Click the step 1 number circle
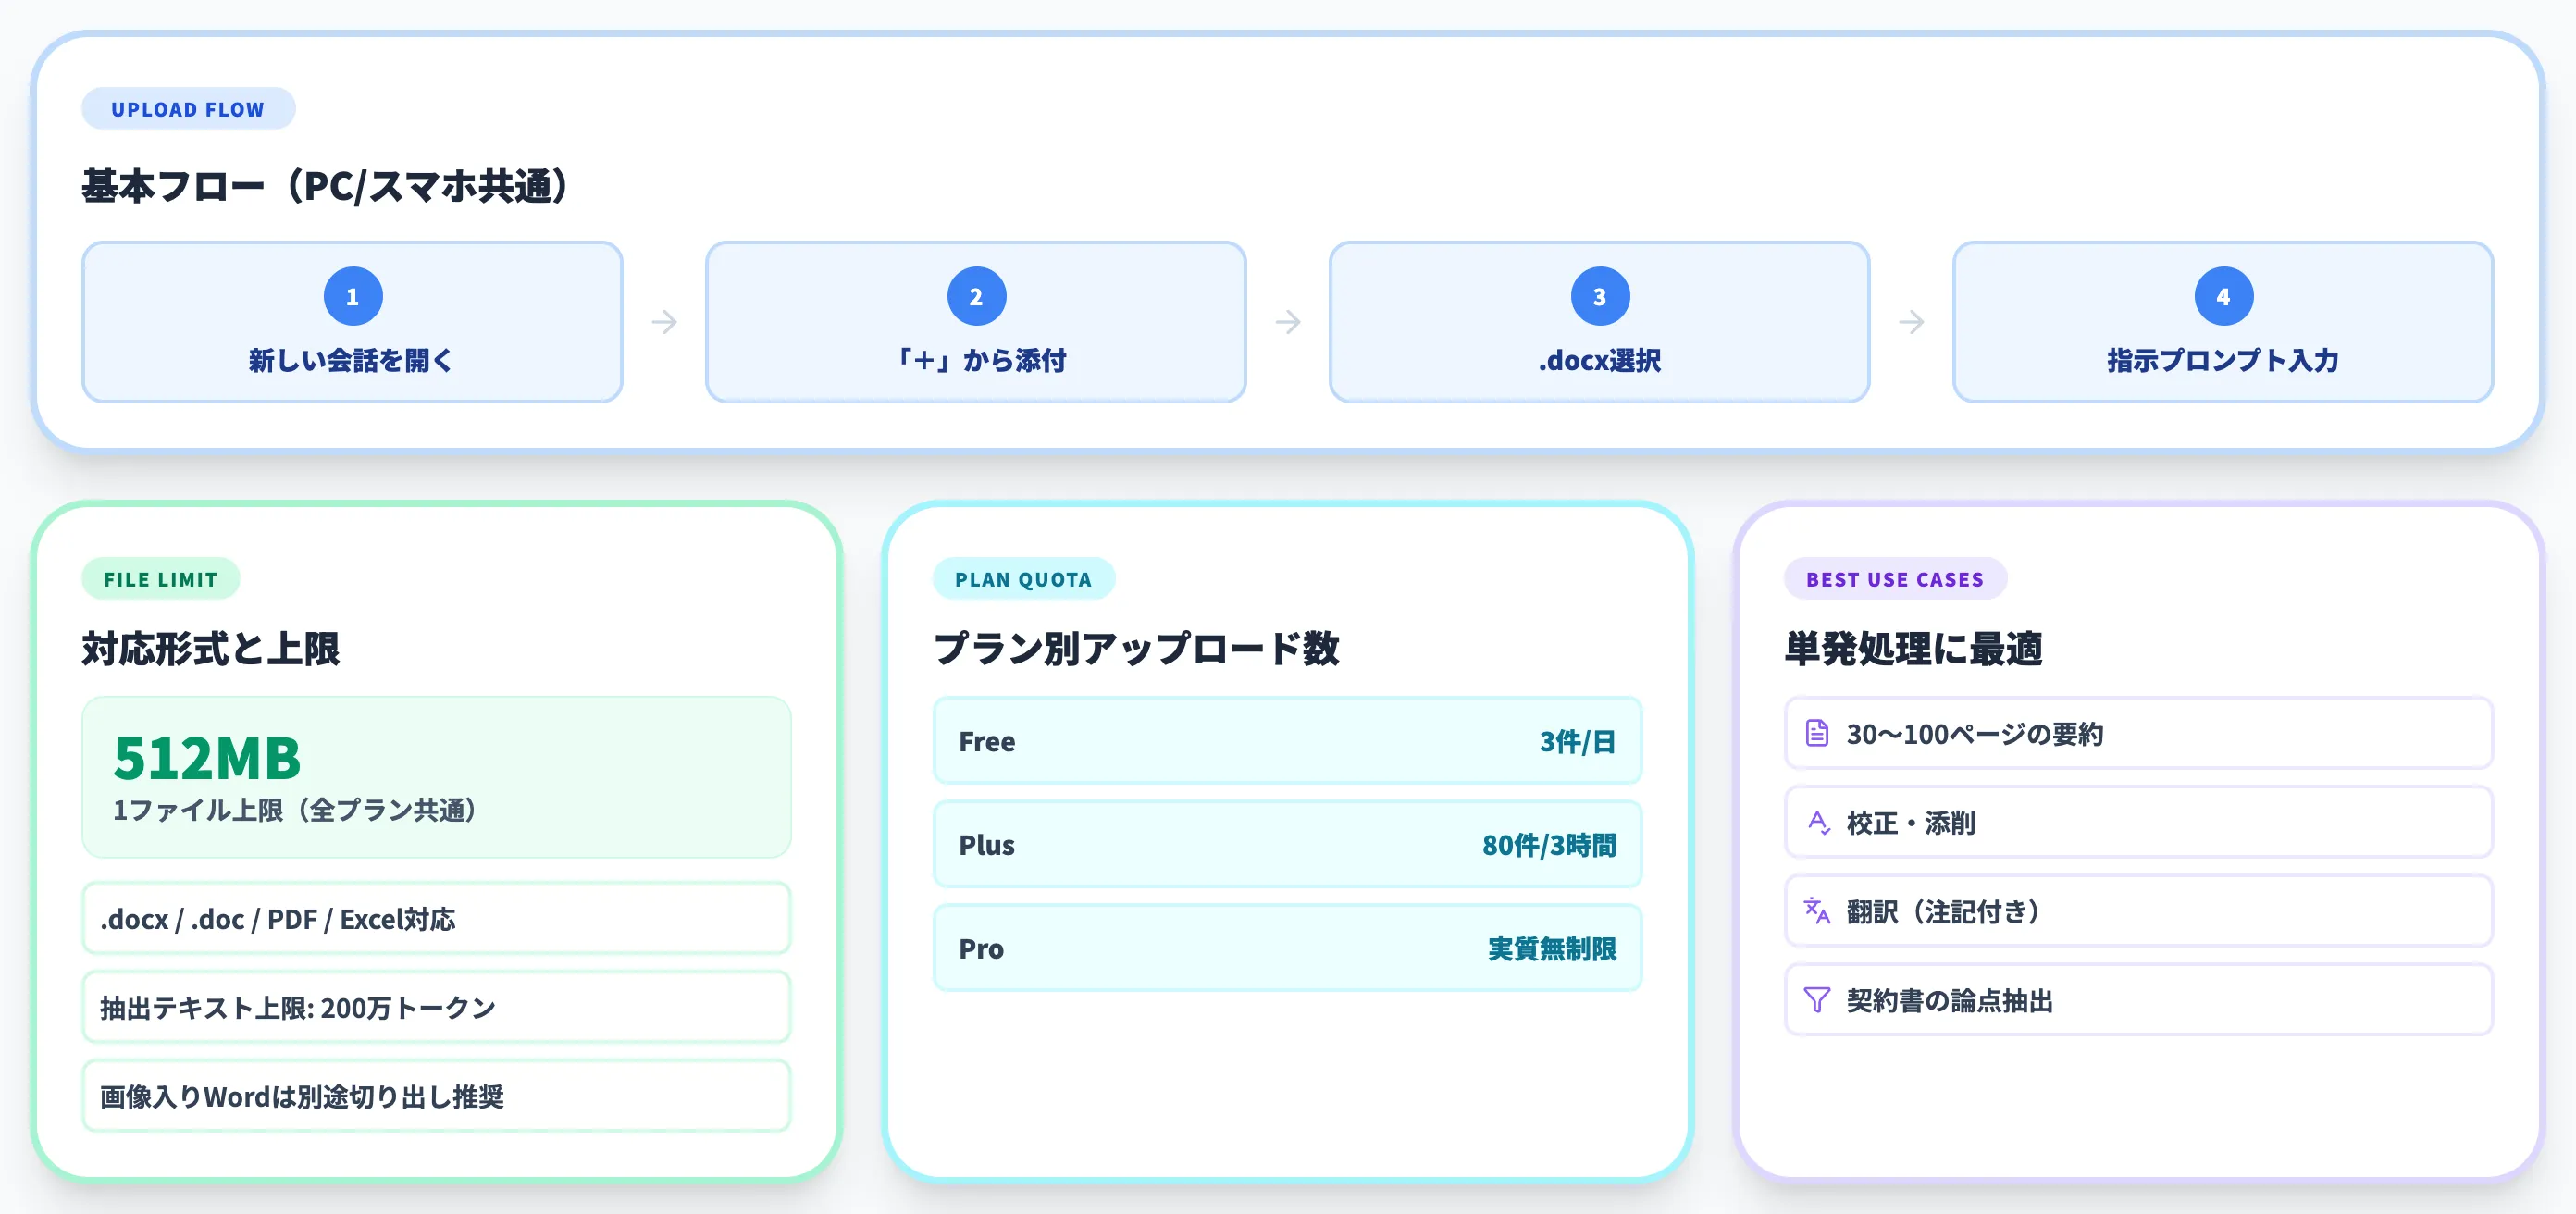 click(x=353, y=296)
